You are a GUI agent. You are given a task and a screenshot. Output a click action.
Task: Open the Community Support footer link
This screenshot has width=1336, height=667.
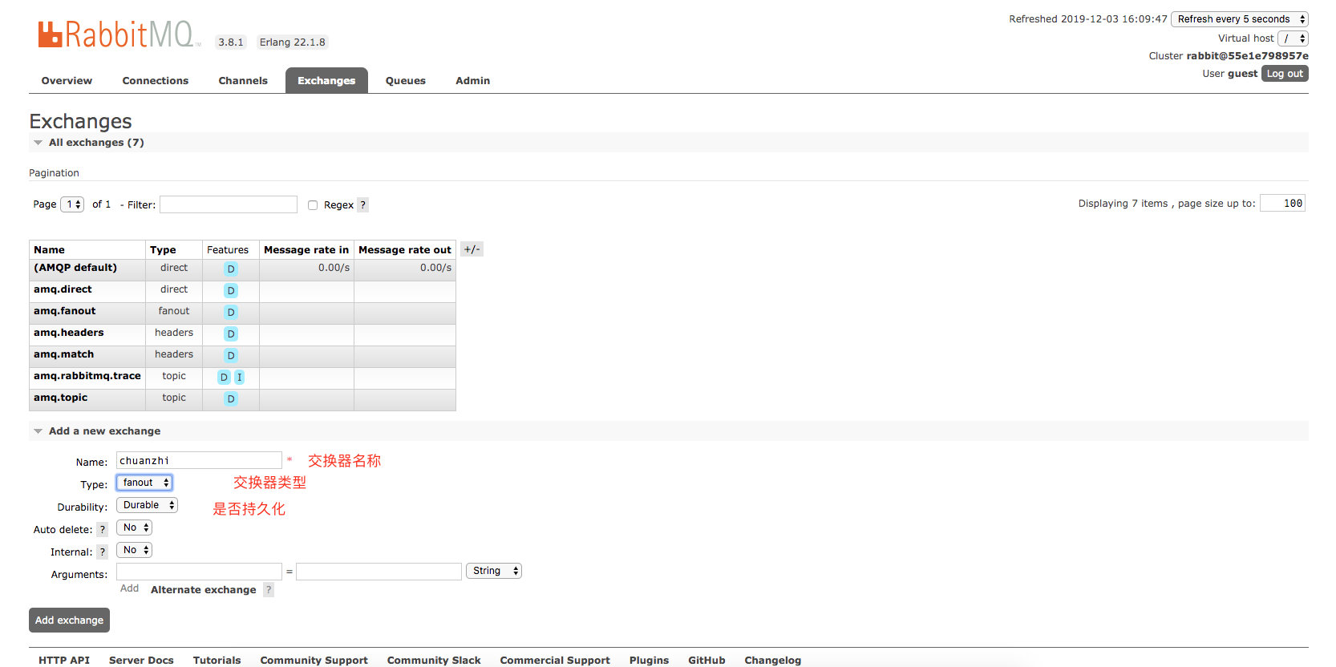click(x=314, y=660)
